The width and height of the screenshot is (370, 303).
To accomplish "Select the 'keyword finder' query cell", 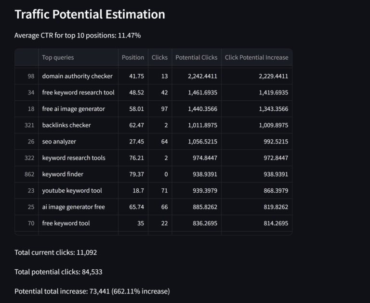I will coord(63,174).
